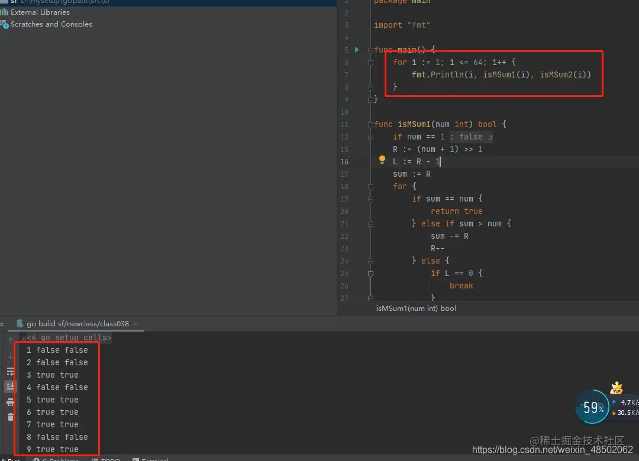
Task: Click output row '2 false false'
Action: coord(57,362)
